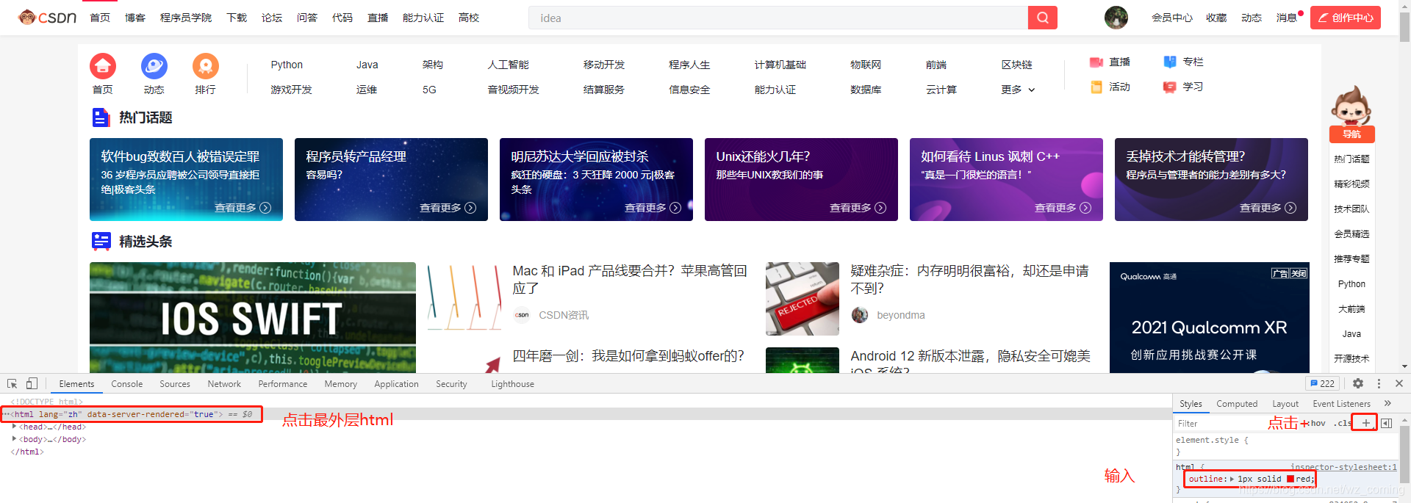Select the html lang="zh" element row

(586, 414)
